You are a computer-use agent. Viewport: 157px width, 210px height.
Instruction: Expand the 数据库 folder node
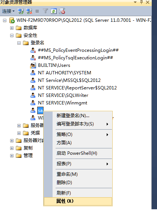[12, 28]
